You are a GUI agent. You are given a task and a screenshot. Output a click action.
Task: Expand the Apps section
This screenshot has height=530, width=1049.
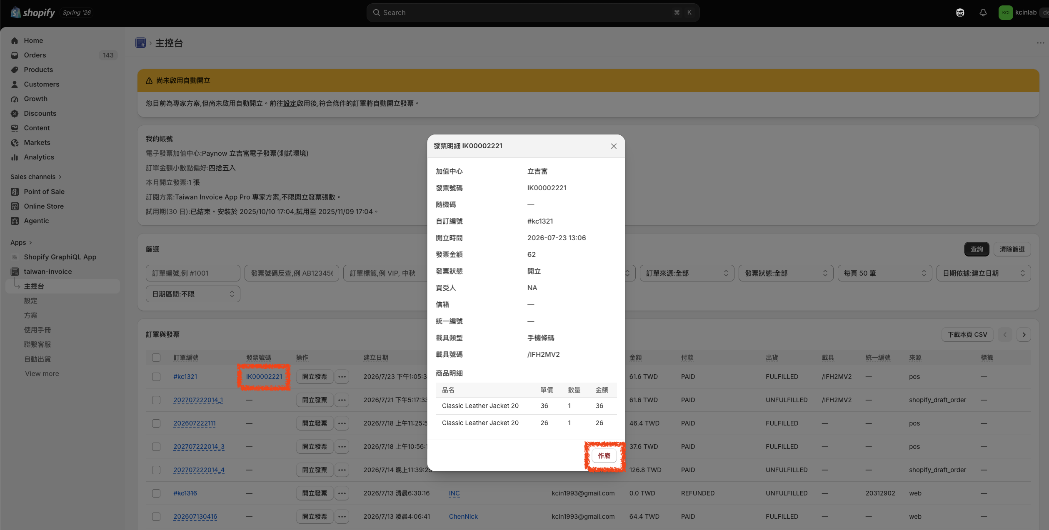(21, 243)
